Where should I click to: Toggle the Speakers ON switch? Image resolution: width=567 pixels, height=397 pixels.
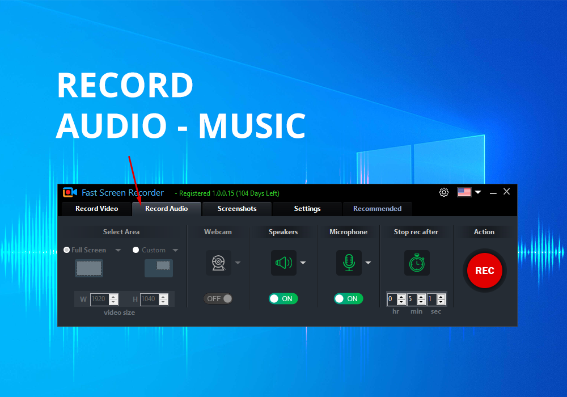283,299
